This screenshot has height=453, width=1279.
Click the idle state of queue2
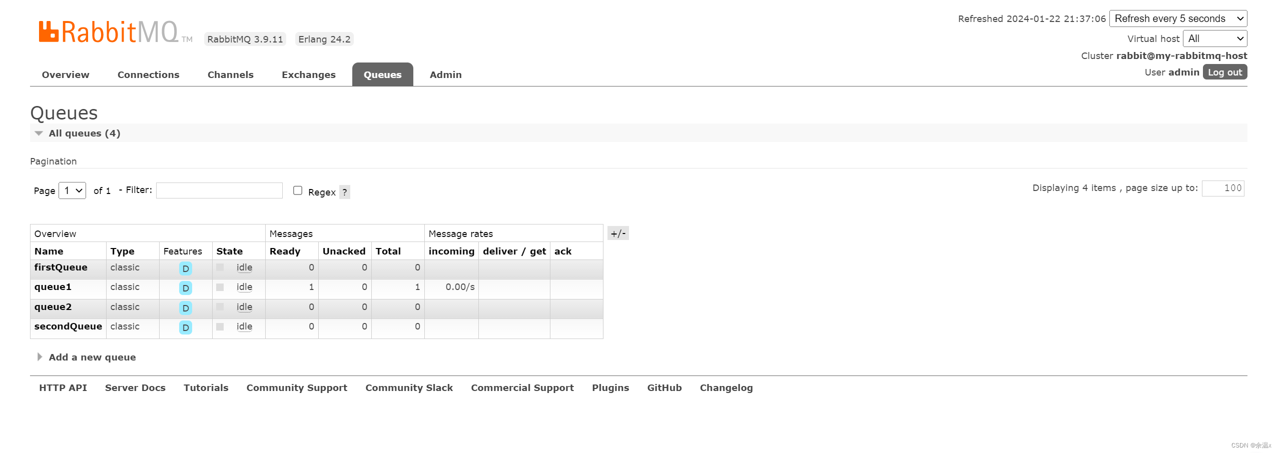tap(244, 307)
